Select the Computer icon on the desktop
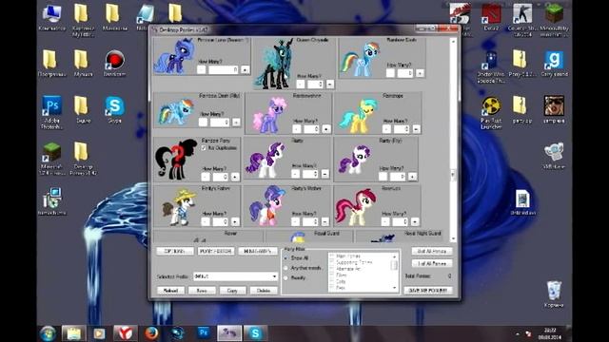 [51, 17]
